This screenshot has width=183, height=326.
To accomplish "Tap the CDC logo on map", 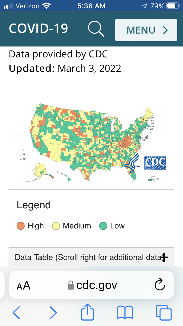I will [x=155, y=163].
